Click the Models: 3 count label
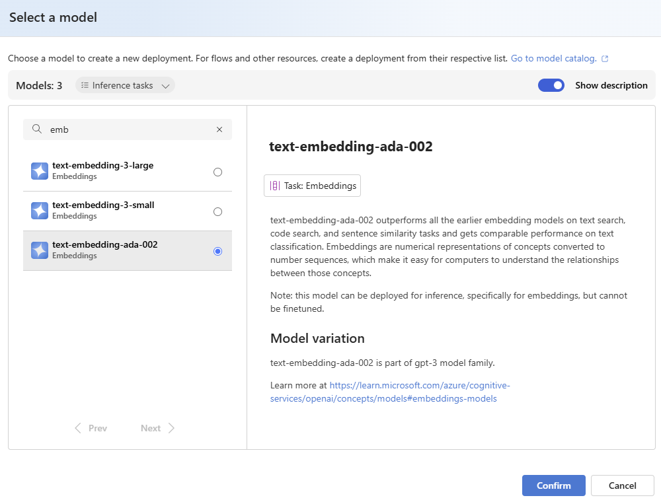 point(39,86)
